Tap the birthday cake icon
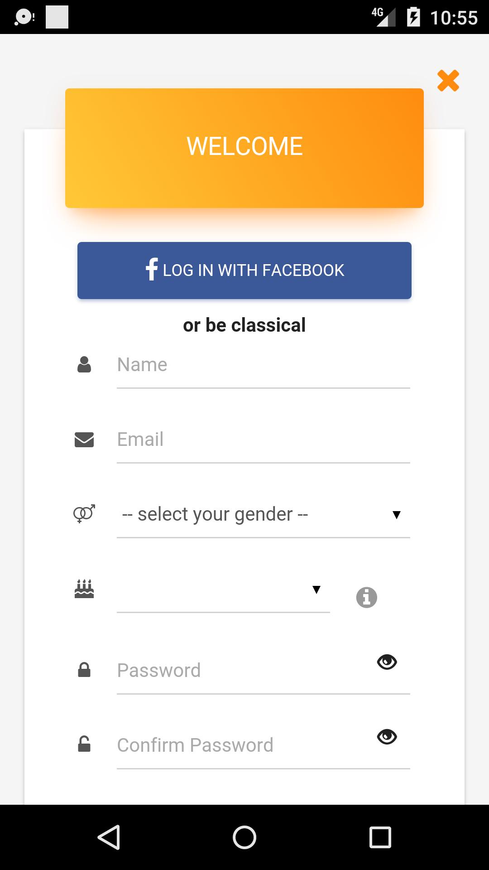This screenshot has height=870, width=489. point(84,589)
